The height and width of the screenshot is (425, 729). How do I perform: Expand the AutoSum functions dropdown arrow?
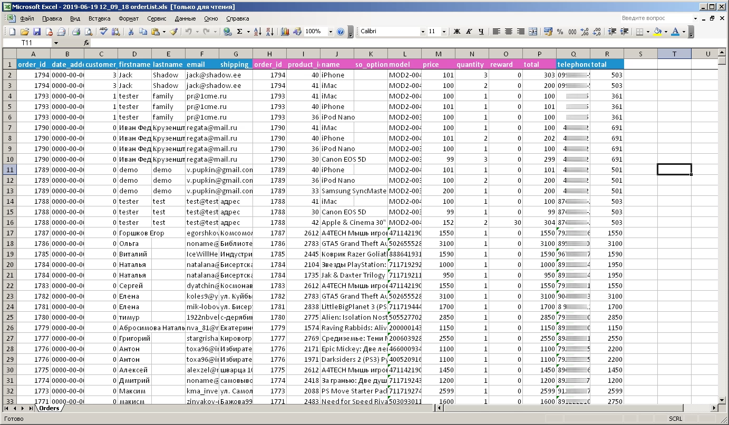pos(248,32)
